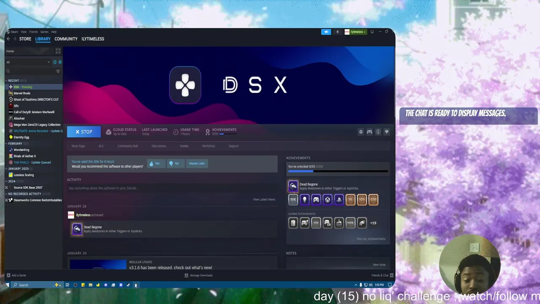Click the Cloud Status checkmark icon
Screen dimensions: 540x304
click(108, 132)
